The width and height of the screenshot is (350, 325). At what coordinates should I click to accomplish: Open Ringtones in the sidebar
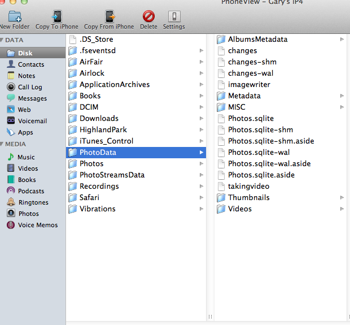click(33, 202)
